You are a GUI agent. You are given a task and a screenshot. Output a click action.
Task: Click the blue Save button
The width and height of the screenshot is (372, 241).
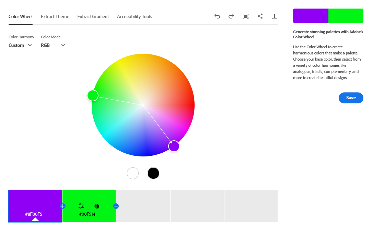[351, 98]
